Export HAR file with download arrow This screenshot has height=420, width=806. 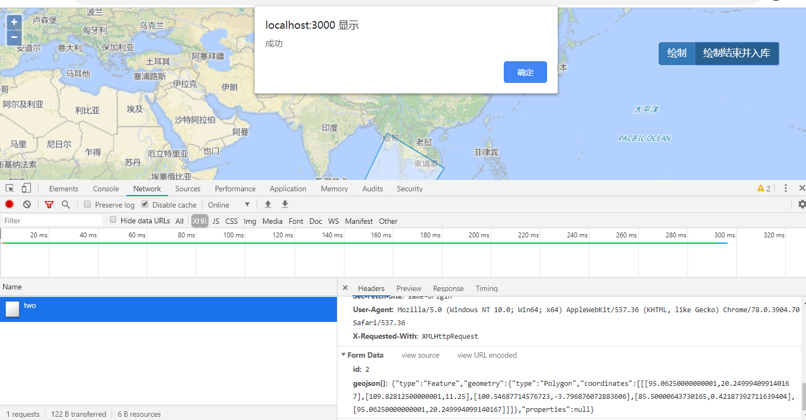285,204
